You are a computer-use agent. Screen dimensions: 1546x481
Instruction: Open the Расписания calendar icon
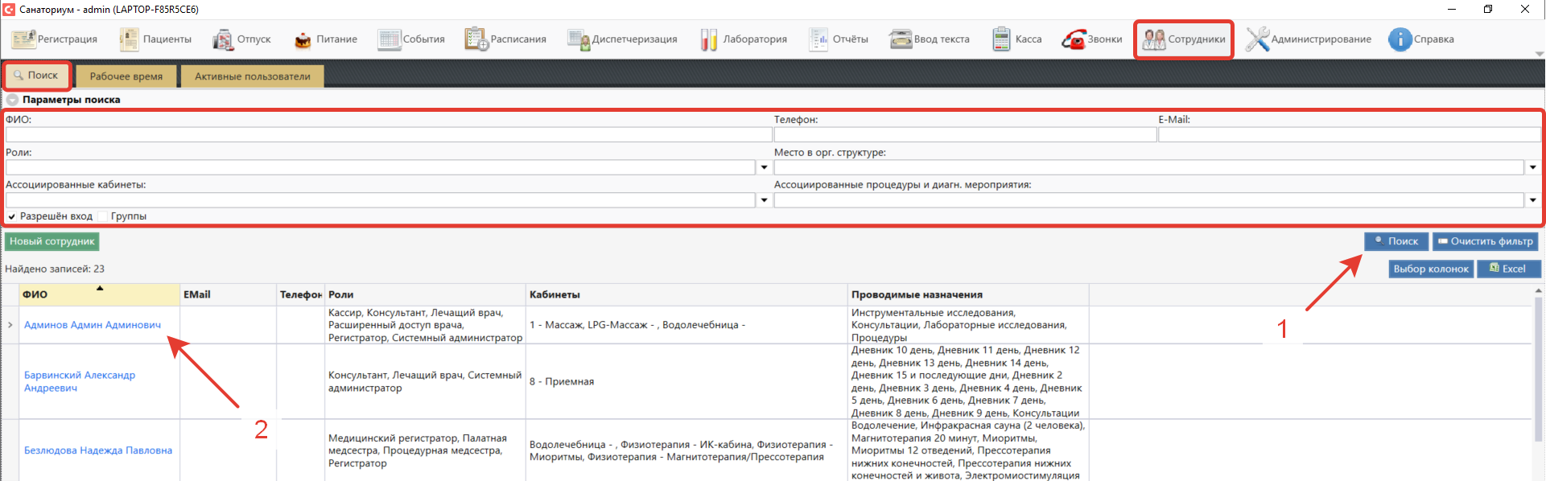[476, 39]
